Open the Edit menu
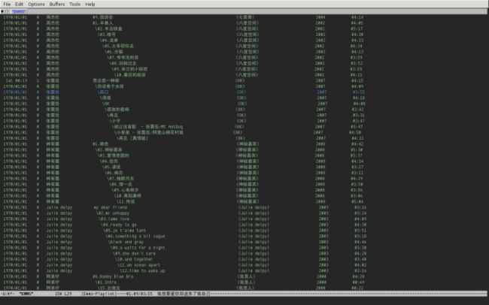489x305 pixels. click(x=19, y=4)
